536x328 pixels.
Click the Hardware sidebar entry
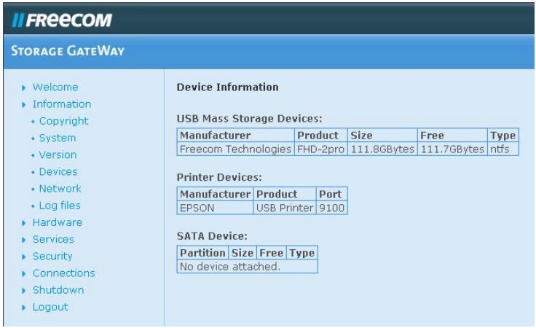58,222
